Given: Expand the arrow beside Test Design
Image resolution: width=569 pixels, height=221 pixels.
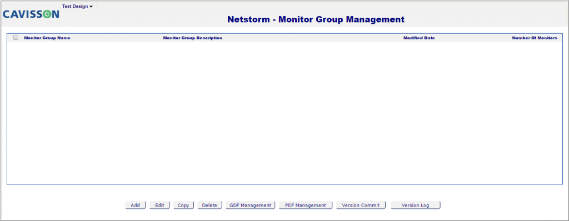Looking at the screenshot, I should (x=91, y=7).
